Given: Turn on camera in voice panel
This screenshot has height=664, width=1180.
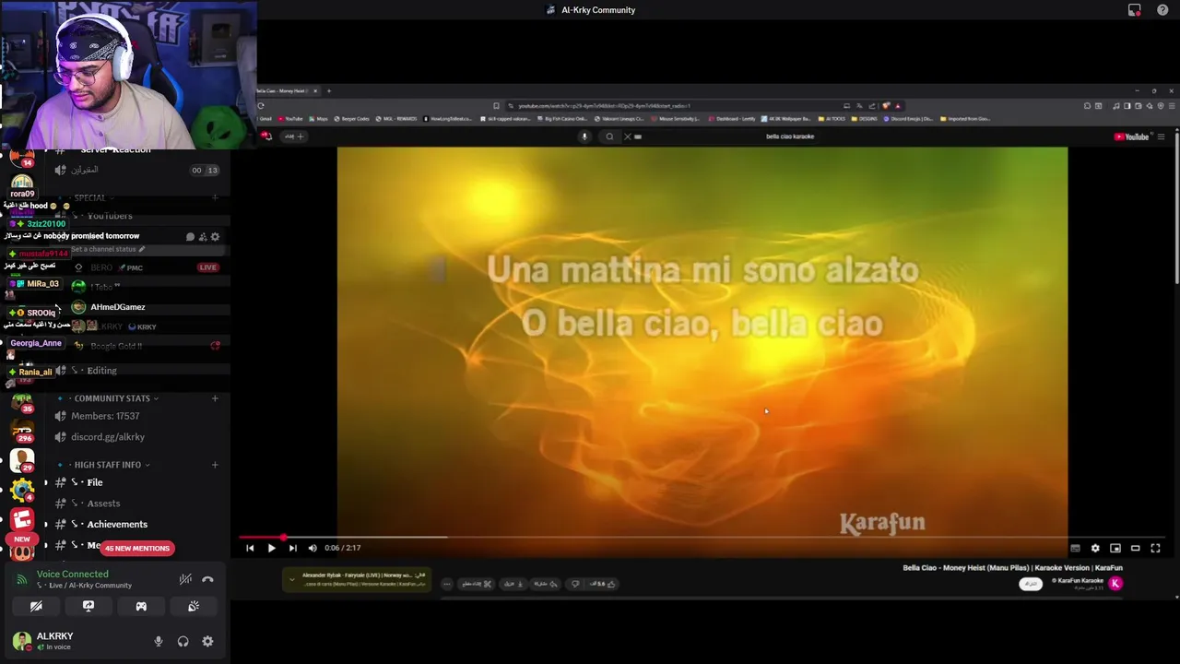Looking at the screenshot, I should coord(36,606).
